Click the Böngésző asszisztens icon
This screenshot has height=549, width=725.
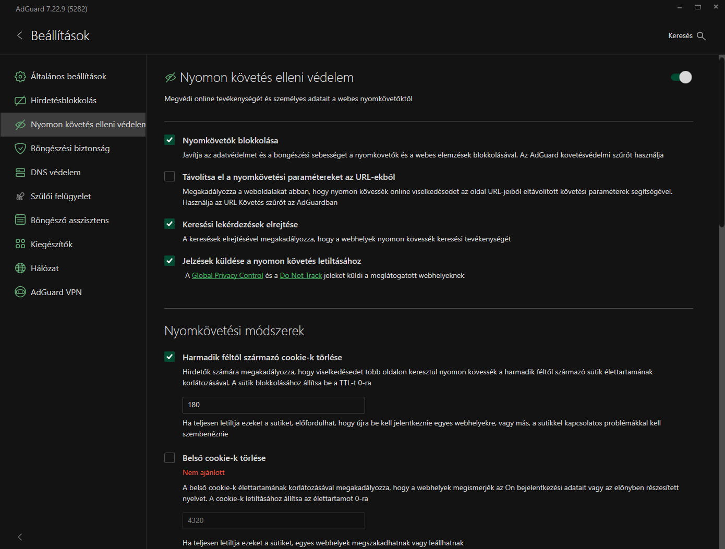pos(20,220)
